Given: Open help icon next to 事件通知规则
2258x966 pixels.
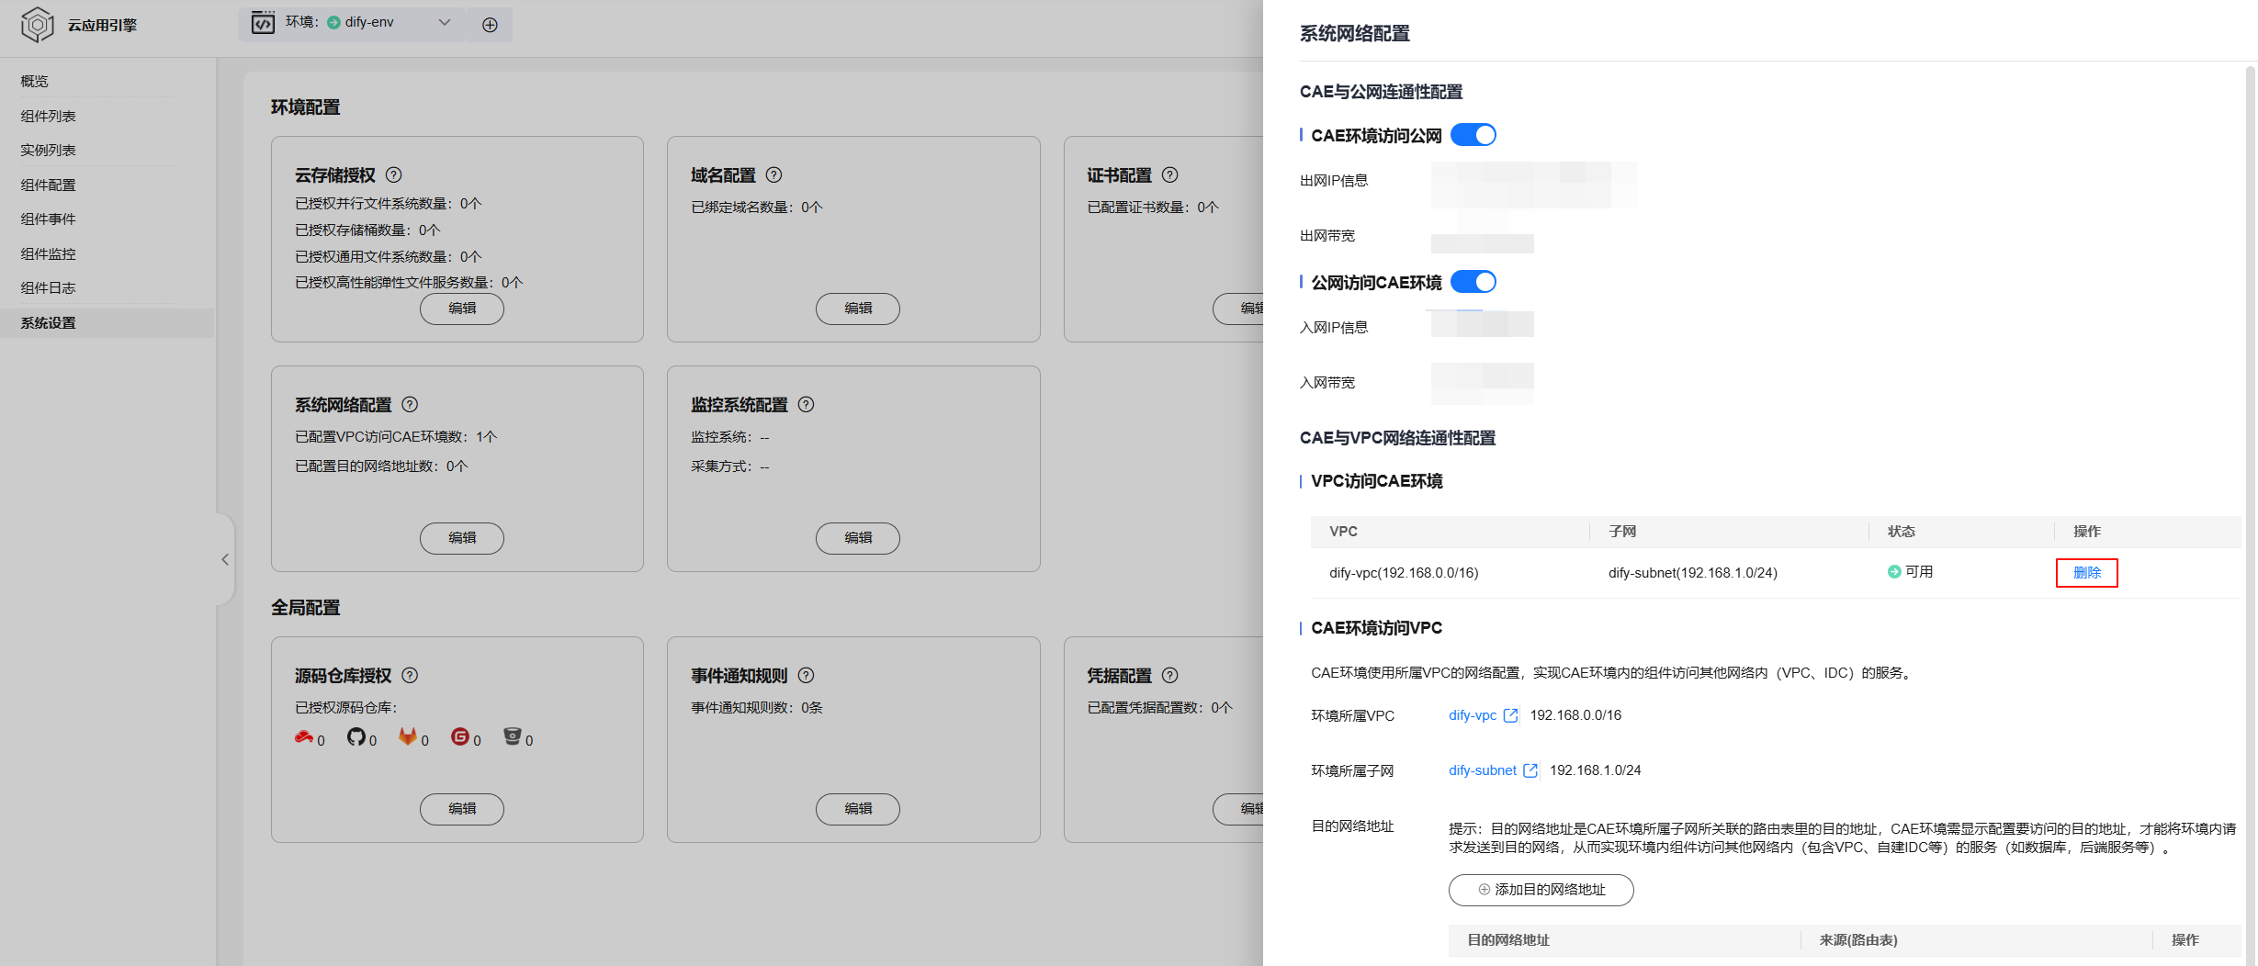Looking at the screenshot, I should [x=807, y=675].
